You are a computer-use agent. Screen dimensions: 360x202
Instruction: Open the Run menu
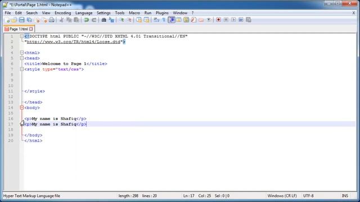tap(148, 13)
